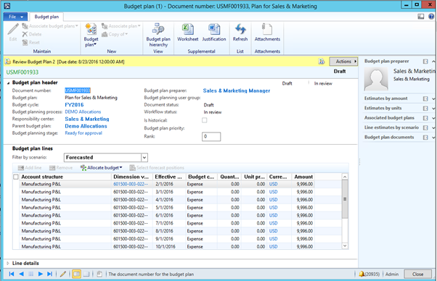The height and width of the screenshot is (281, 437).
Task: Click the preparer avatar thumbnail
Action: pyautogui.click(x=376, y=79)
